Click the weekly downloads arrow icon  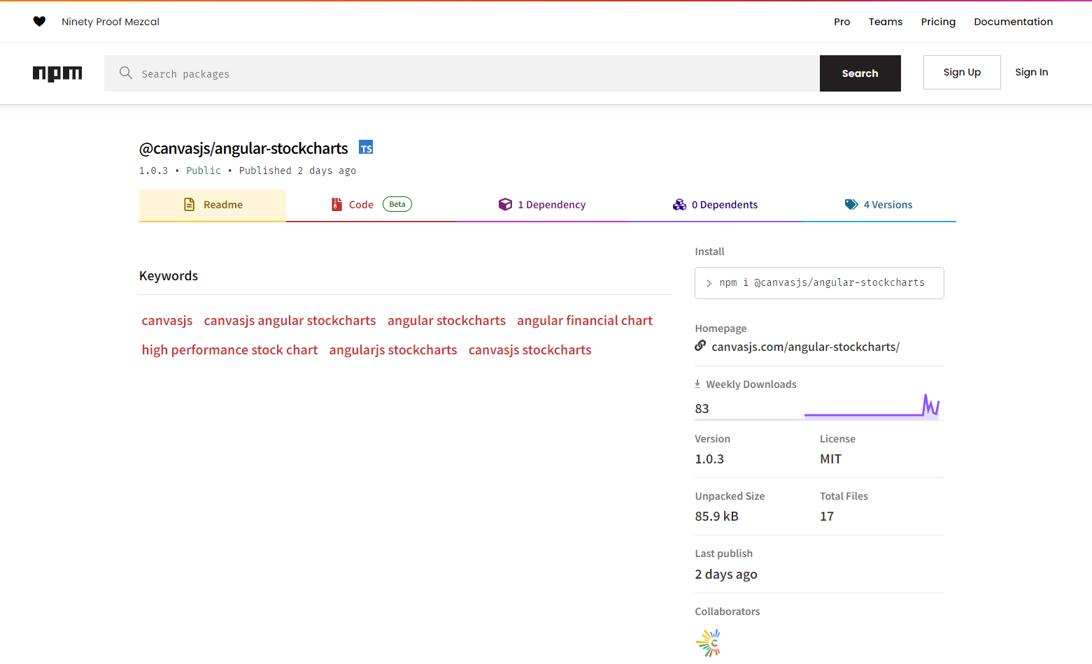pos(697,384)
